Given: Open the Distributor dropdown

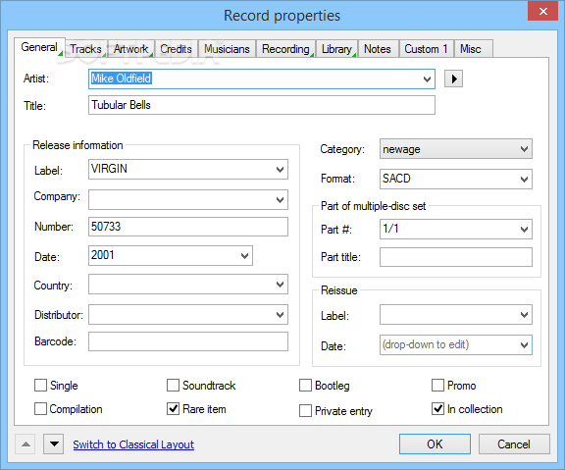Looking at the screenshot, I should pyautogui.click(x=280, y=315).
